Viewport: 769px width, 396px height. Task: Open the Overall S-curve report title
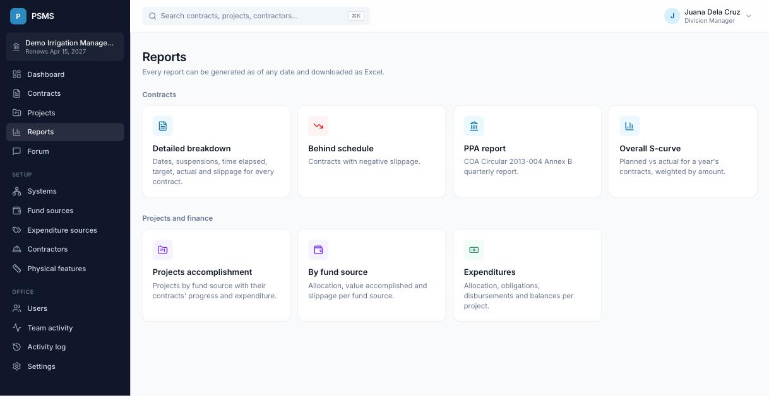[650, 149]
